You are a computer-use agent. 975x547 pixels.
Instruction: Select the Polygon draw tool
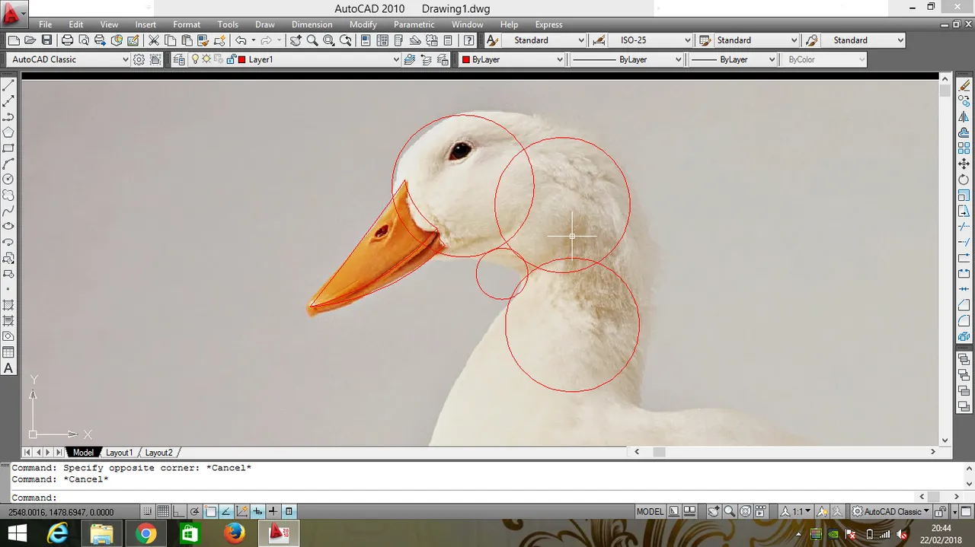pyautogui.click(x=8, y=132)
